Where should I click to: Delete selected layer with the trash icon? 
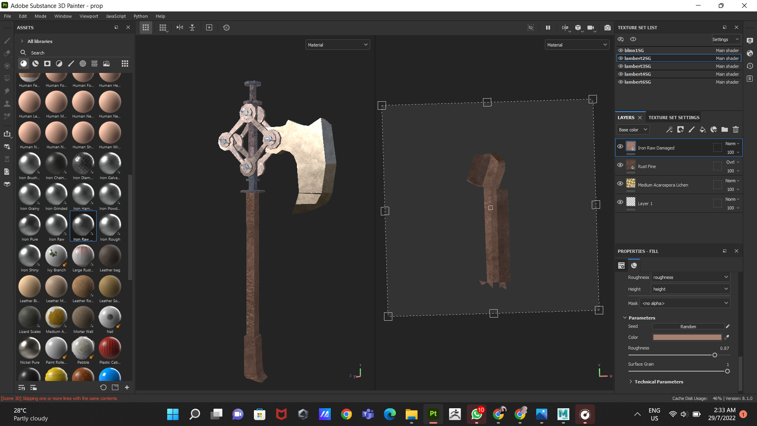(x=736, y=129)
